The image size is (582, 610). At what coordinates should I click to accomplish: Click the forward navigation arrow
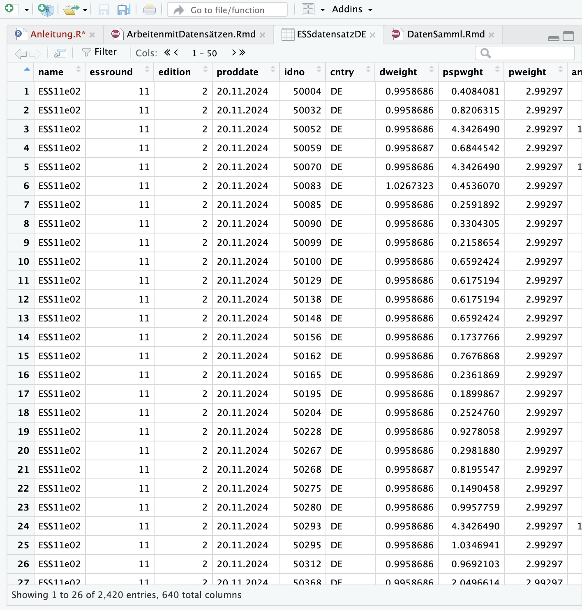pos(35,53)
